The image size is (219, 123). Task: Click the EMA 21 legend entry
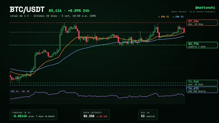coord(164,17)
